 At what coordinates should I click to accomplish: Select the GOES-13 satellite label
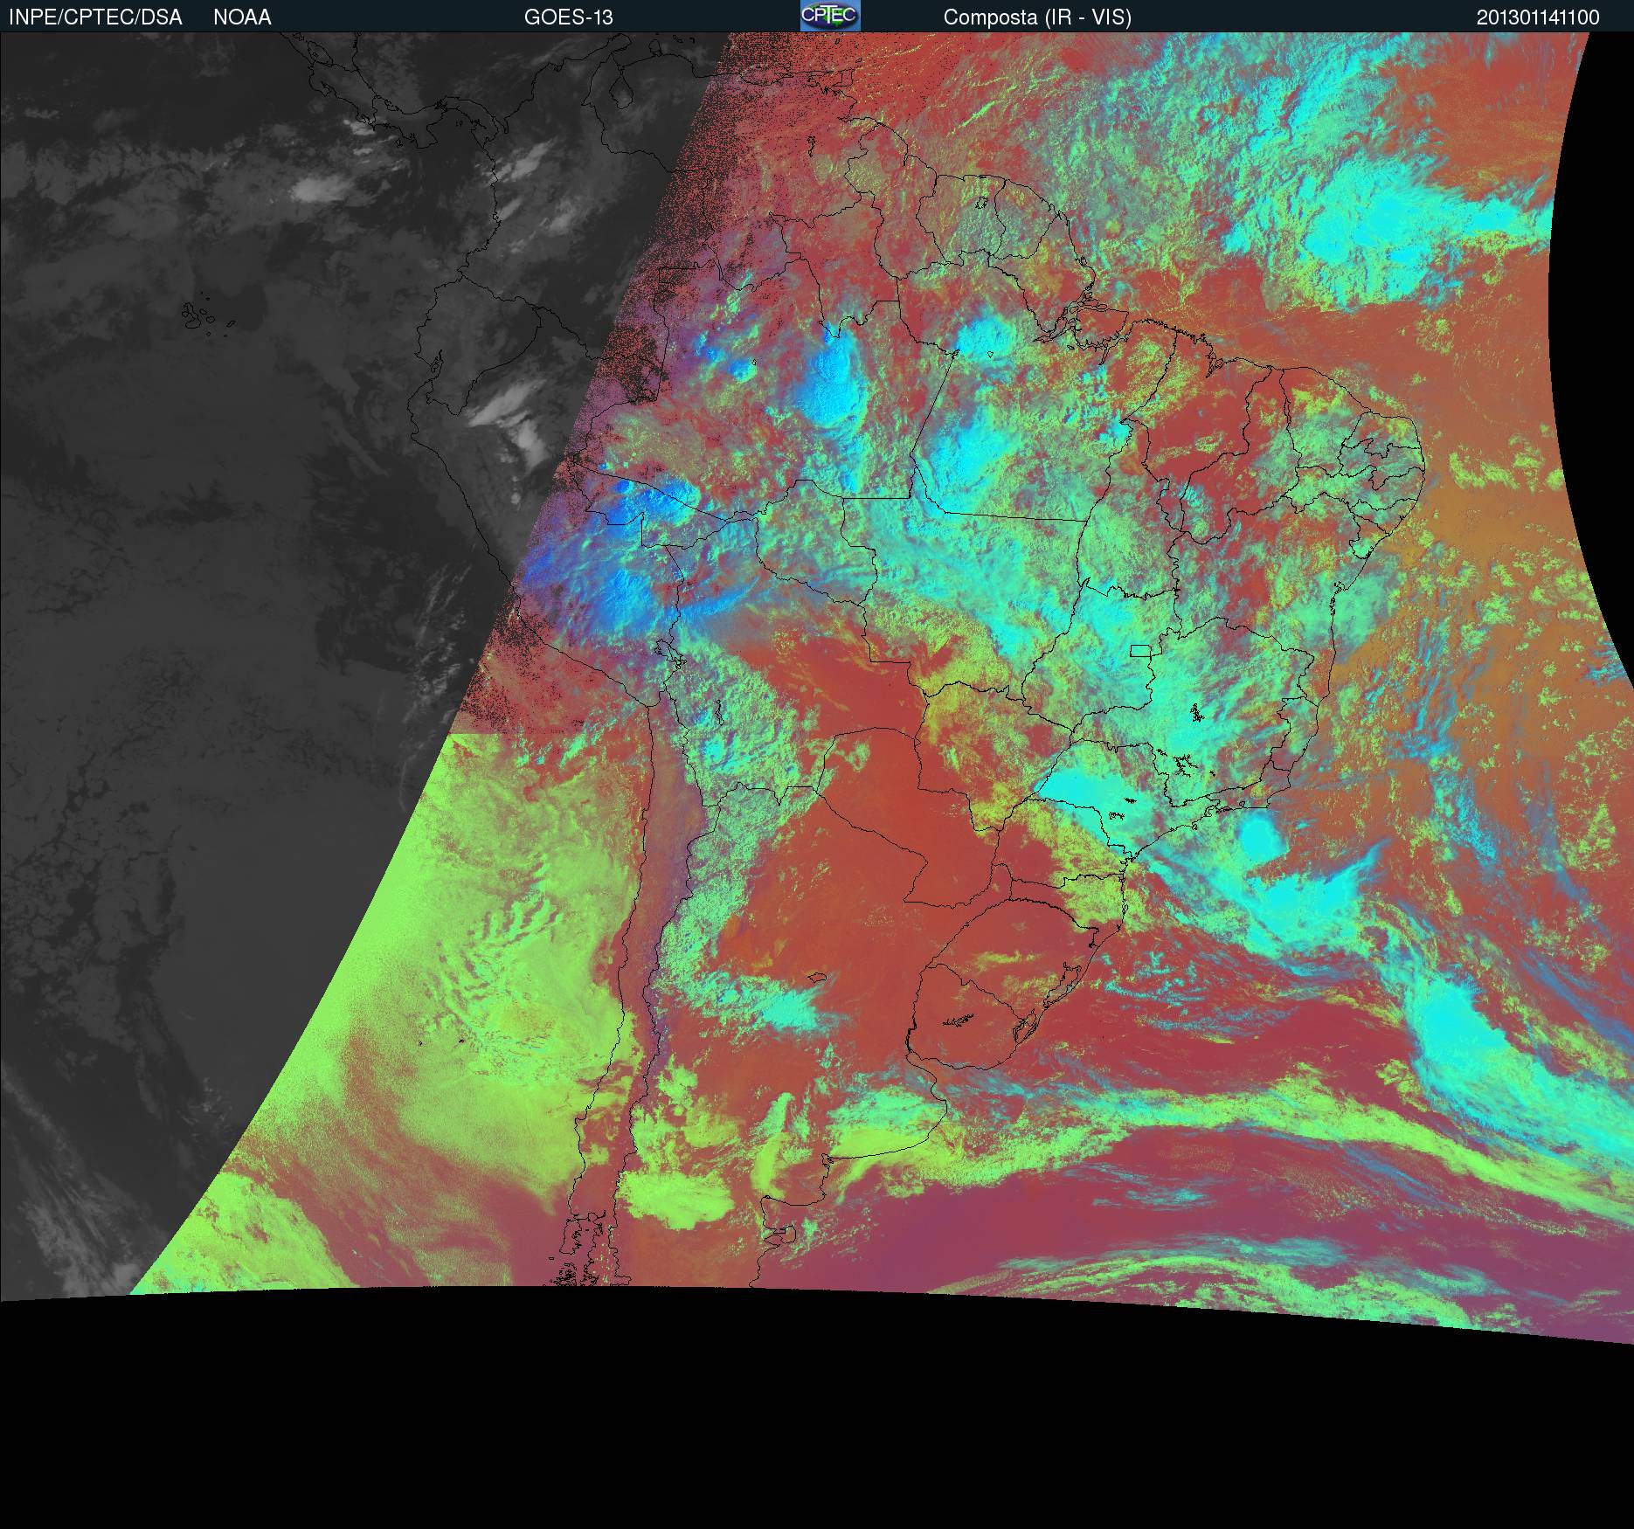click(x=568, y=17)
